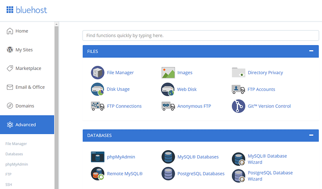The height and width of the screenshot is (189, 322).
Task: Click the Git Version Control branch icon
Action: pos(239,106)
